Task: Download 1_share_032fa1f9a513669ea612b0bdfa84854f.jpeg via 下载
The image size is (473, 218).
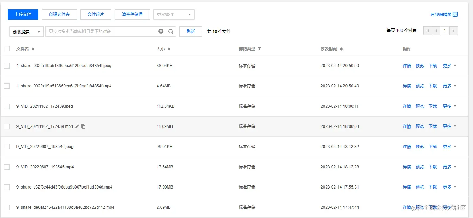Action: click(433, 66)
